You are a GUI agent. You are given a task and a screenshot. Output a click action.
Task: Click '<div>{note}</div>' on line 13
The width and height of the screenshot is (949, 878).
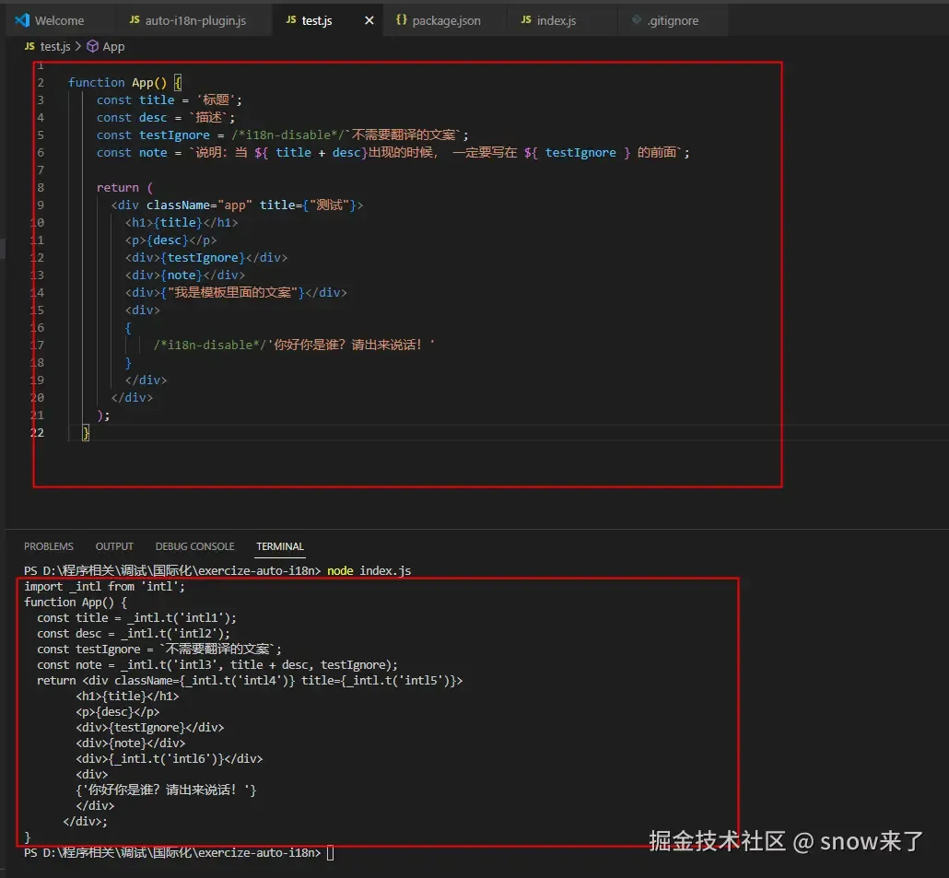(x=185, y=275)
